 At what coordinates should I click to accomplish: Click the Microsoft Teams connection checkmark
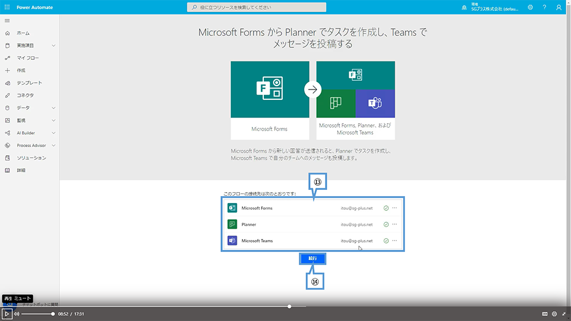386,241
